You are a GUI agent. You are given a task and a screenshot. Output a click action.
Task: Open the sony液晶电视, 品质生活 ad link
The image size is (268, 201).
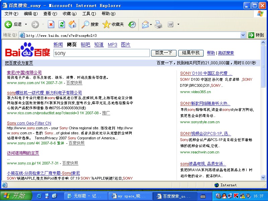pos(203,164)
